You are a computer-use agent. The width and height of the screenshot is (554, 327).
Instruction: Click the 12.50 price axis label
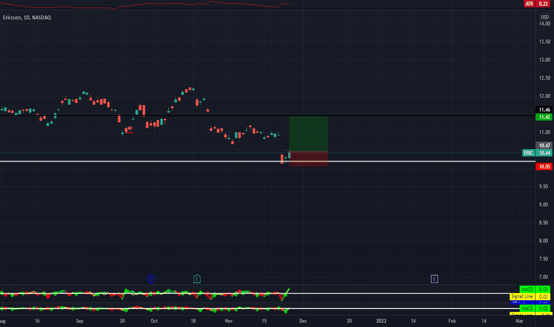[x=544, y=78]
